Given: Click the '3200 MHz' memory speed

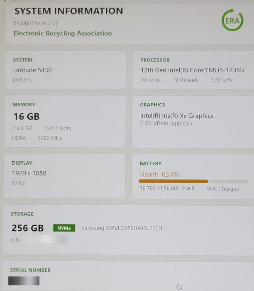Looking at the screenshot, I should [x=50, y=138].
